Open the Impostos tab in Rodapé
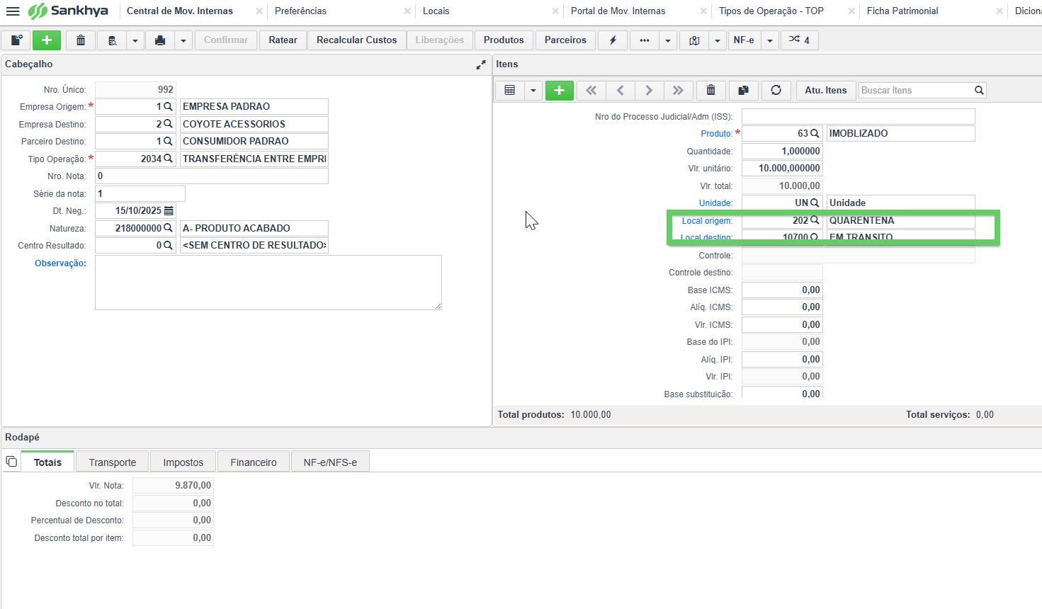Screen dimensions: 1042x609 183,462
